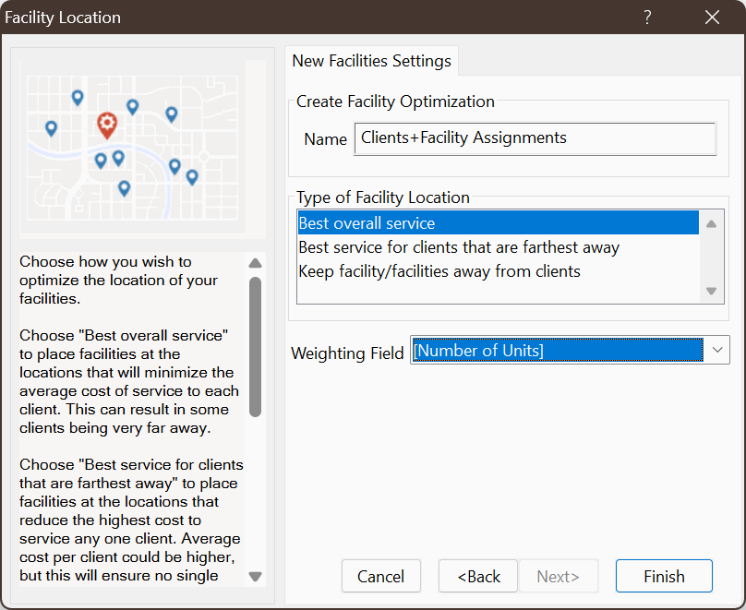Click up arrow of help text scrollbar

click(x=256, y=263)
